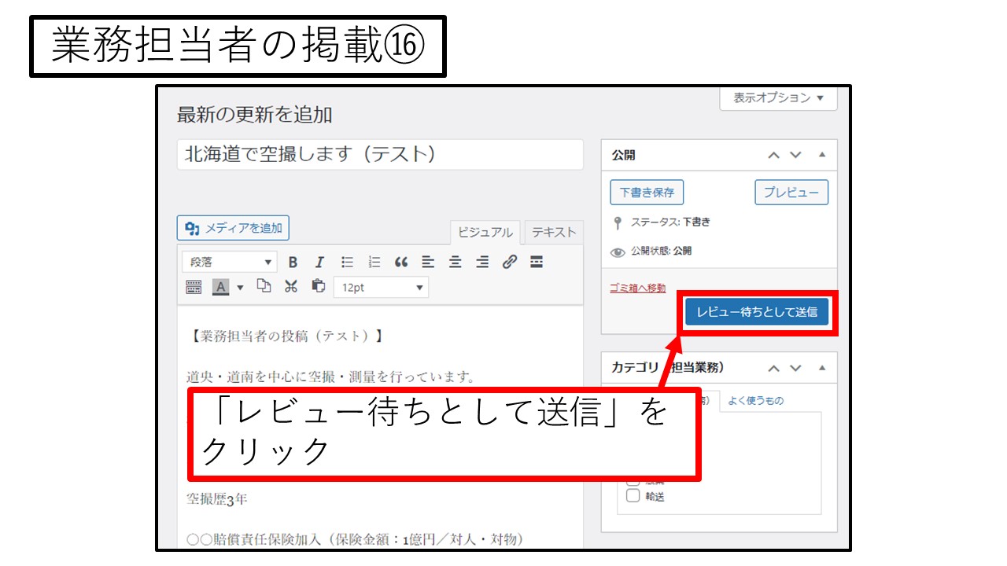The height and width of the screenshot is (566, 1007).
Task: Insert the Read More tag
Action: point(537,263)
